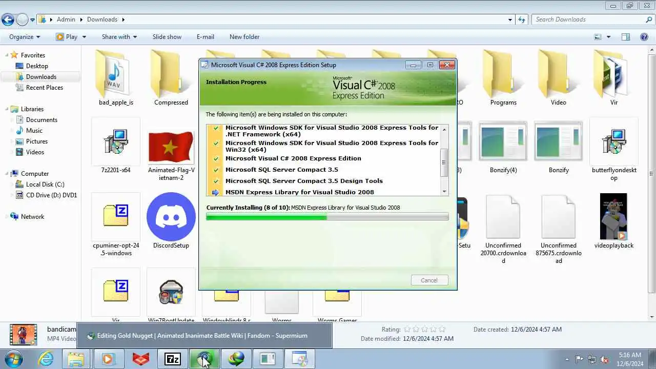Click Downloads in the address breadcrumb

102,19
